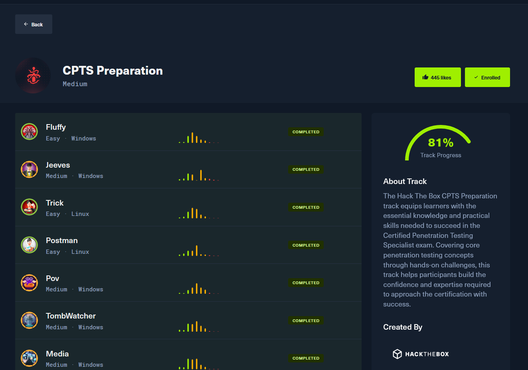This screenshot has width=528, height=370.
Task: Go back using the Back button
Action: tap(34, 24)
